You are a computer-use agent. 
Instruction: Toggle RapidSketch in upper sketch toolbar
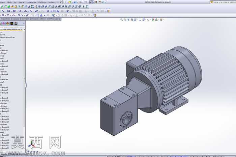click(108, 11)
